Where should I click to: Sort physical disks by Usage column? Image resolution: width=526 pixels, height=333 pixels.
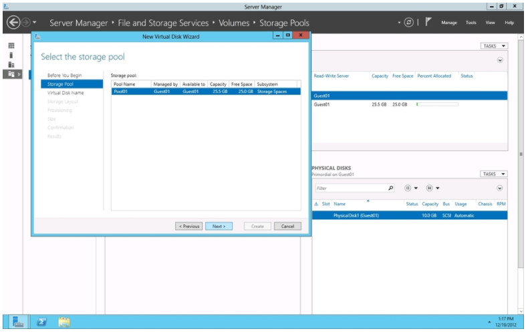pyautogui.click(x=461, y=204)
